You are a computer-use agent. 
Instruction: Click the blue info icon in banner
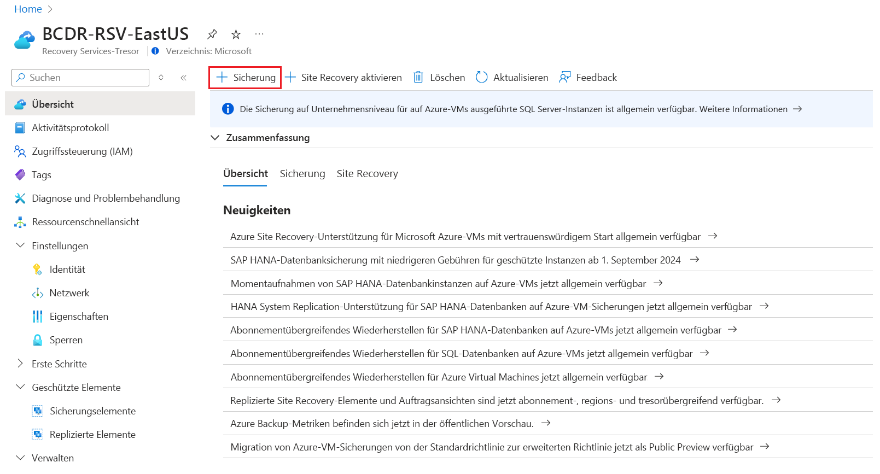click(x=228, y=109)
